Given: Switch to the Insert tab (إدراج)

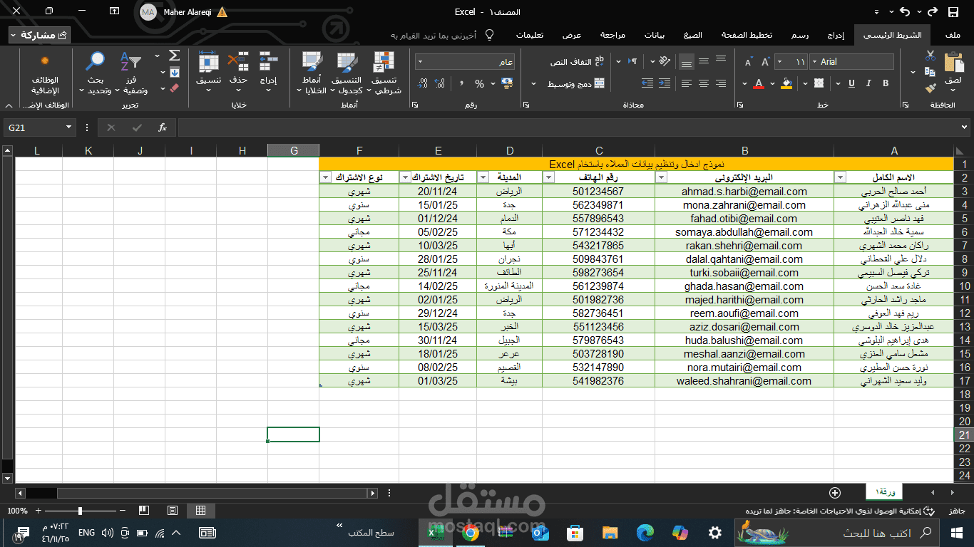Looking at the screenshot, I should tap(836, 35).
